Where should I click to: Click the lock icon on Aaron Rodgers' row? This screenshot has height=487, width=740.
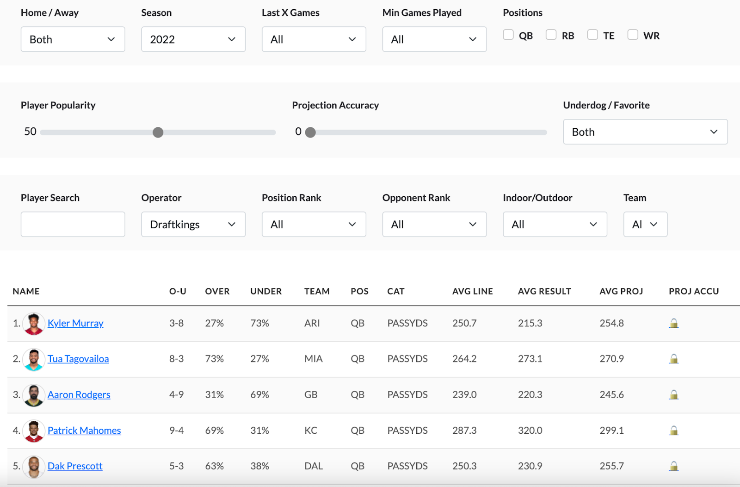(x=674, y=394)
